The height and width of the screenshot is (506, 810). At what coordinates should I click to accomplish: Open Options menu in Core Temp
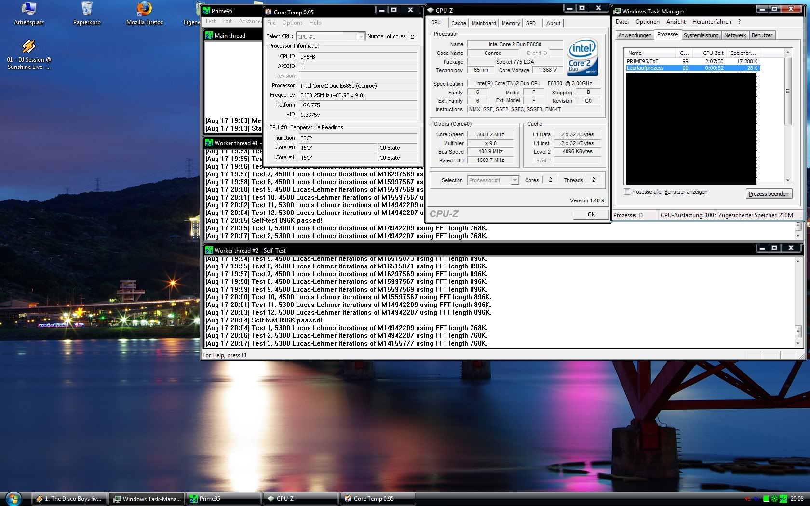(x=293, y=23)
